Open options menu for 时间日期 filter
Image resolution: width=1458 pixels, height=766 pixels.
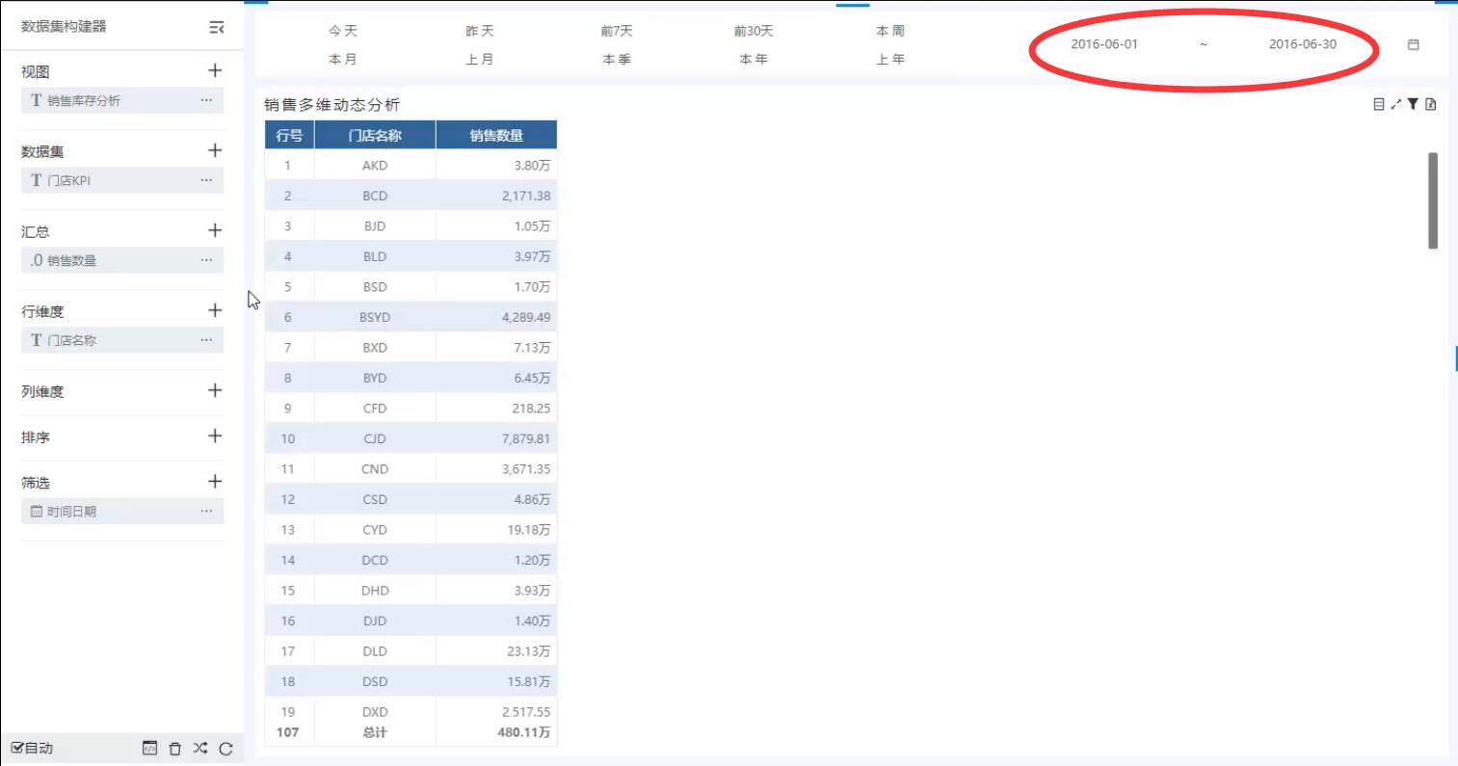[206, 511]
